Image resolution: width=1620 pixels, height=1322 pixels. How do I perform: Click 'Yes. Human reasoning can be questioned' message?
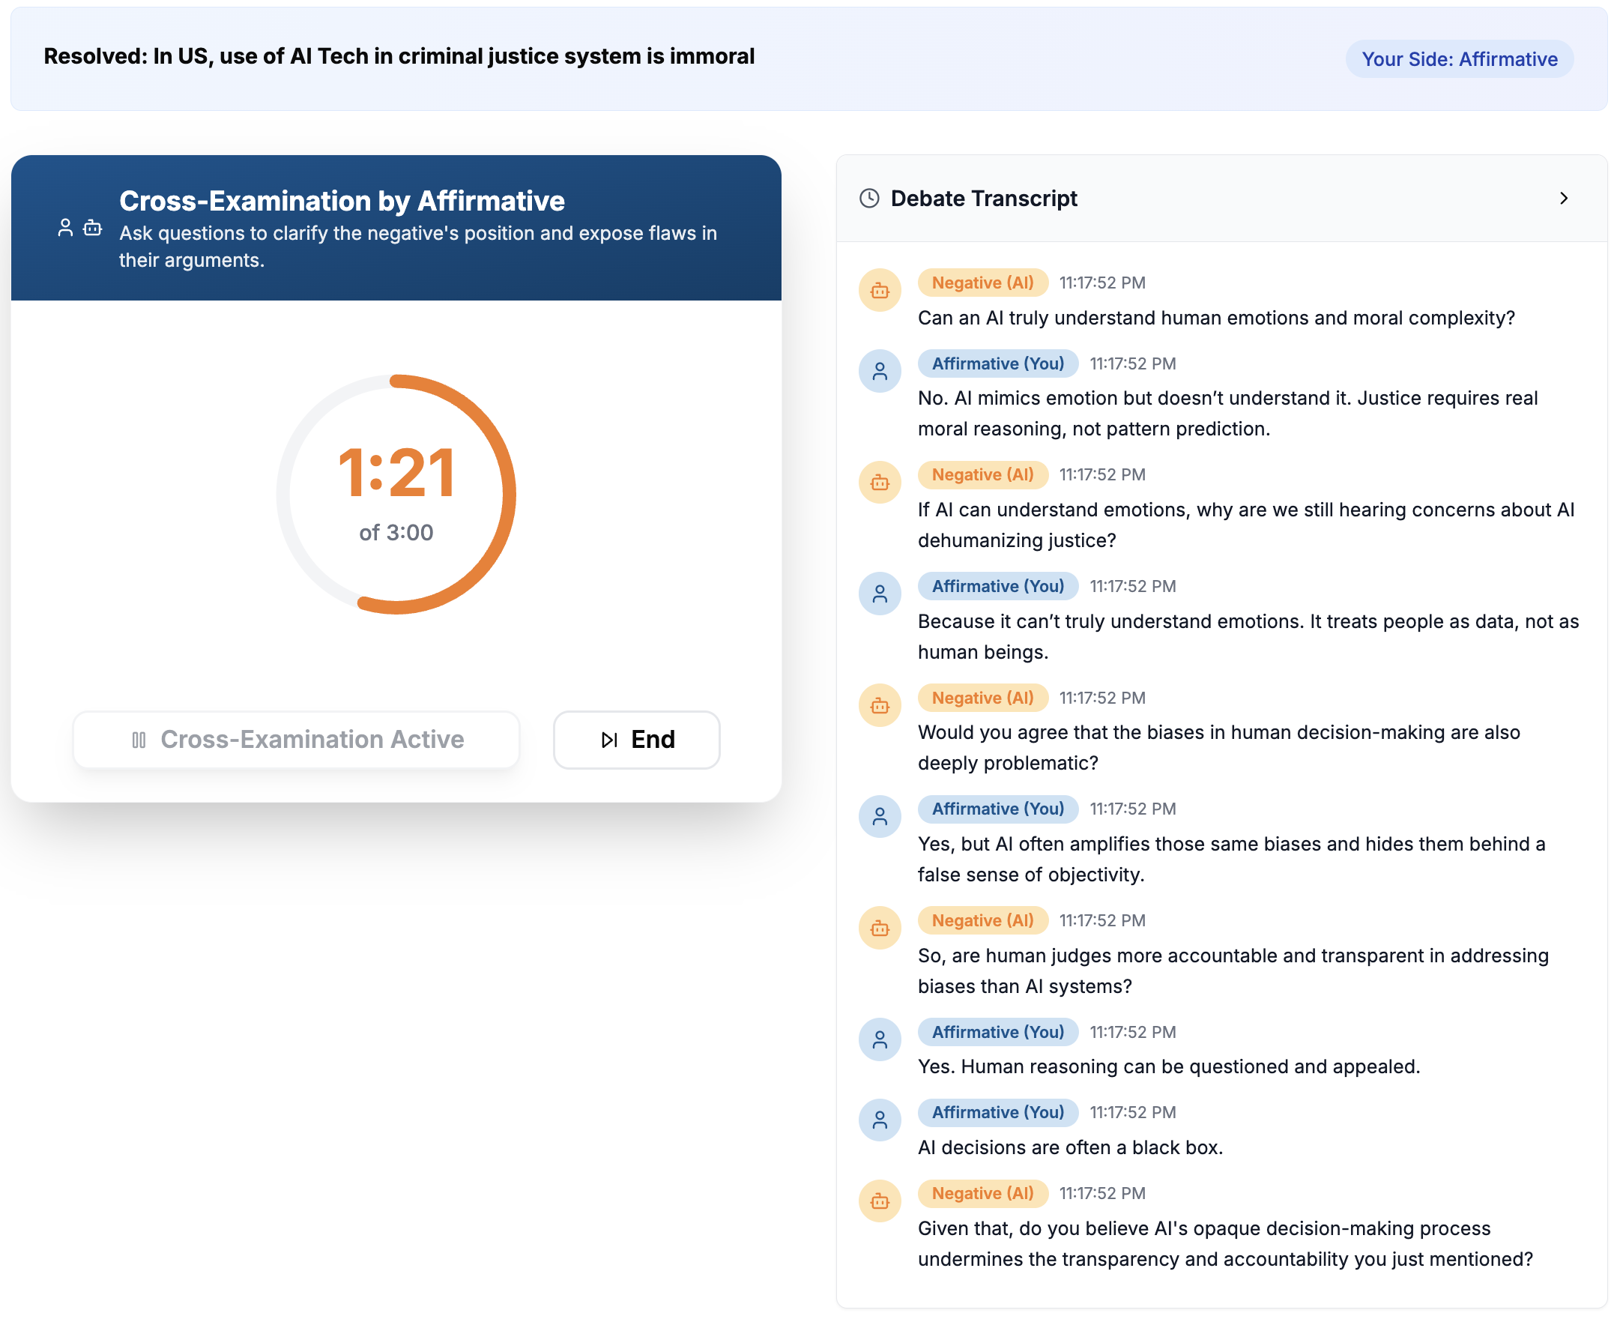coord(1169,1067)
